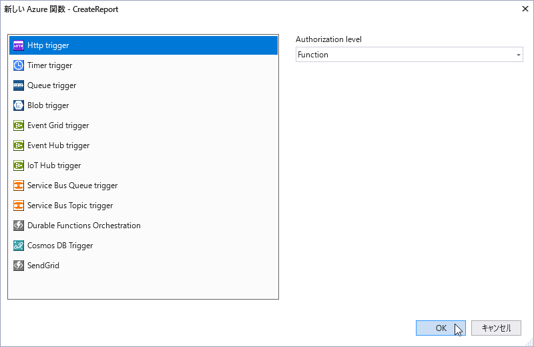Click the Event Grid trigger icon
The width and height of the screenshot is (534, 347).
19,125
